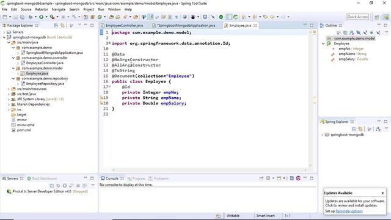391x220 pixels.
Task: Minimize the Package Explorer view
Action: click(86, 25)
